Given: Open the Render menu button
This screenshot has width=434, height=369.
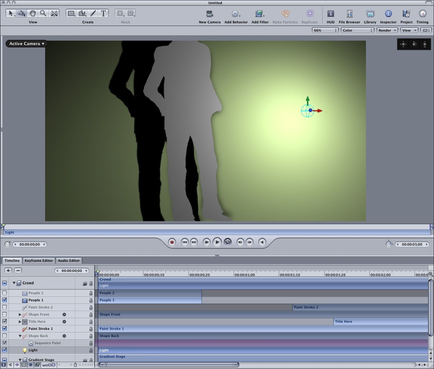Looking at the screenshot, I should pyautogui.click(x=387, y=30).
